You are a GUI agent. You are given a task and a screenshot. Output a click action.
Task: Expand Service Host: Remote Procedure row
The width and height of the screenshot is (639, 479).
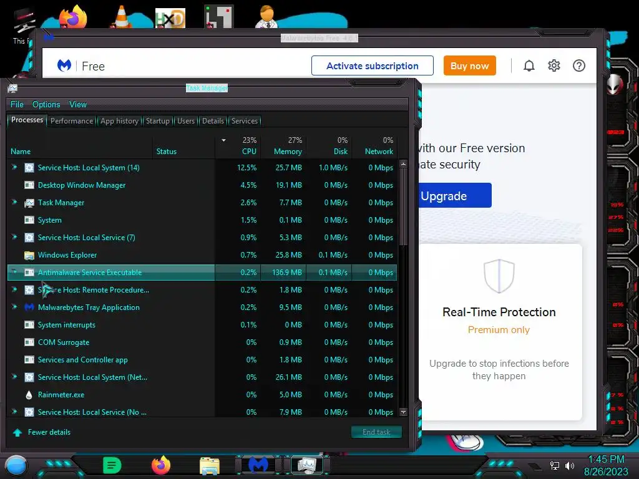coord(14,289)
